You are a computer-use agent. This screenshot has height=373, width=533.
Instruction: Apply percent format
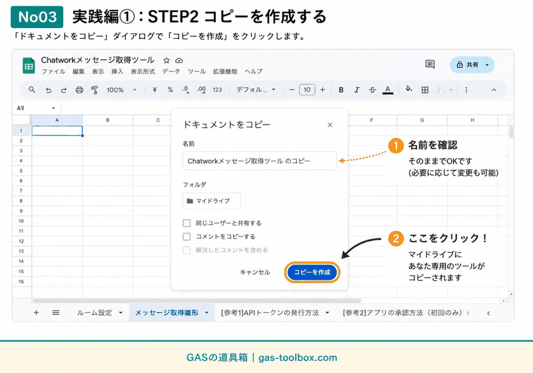(171, 90)
